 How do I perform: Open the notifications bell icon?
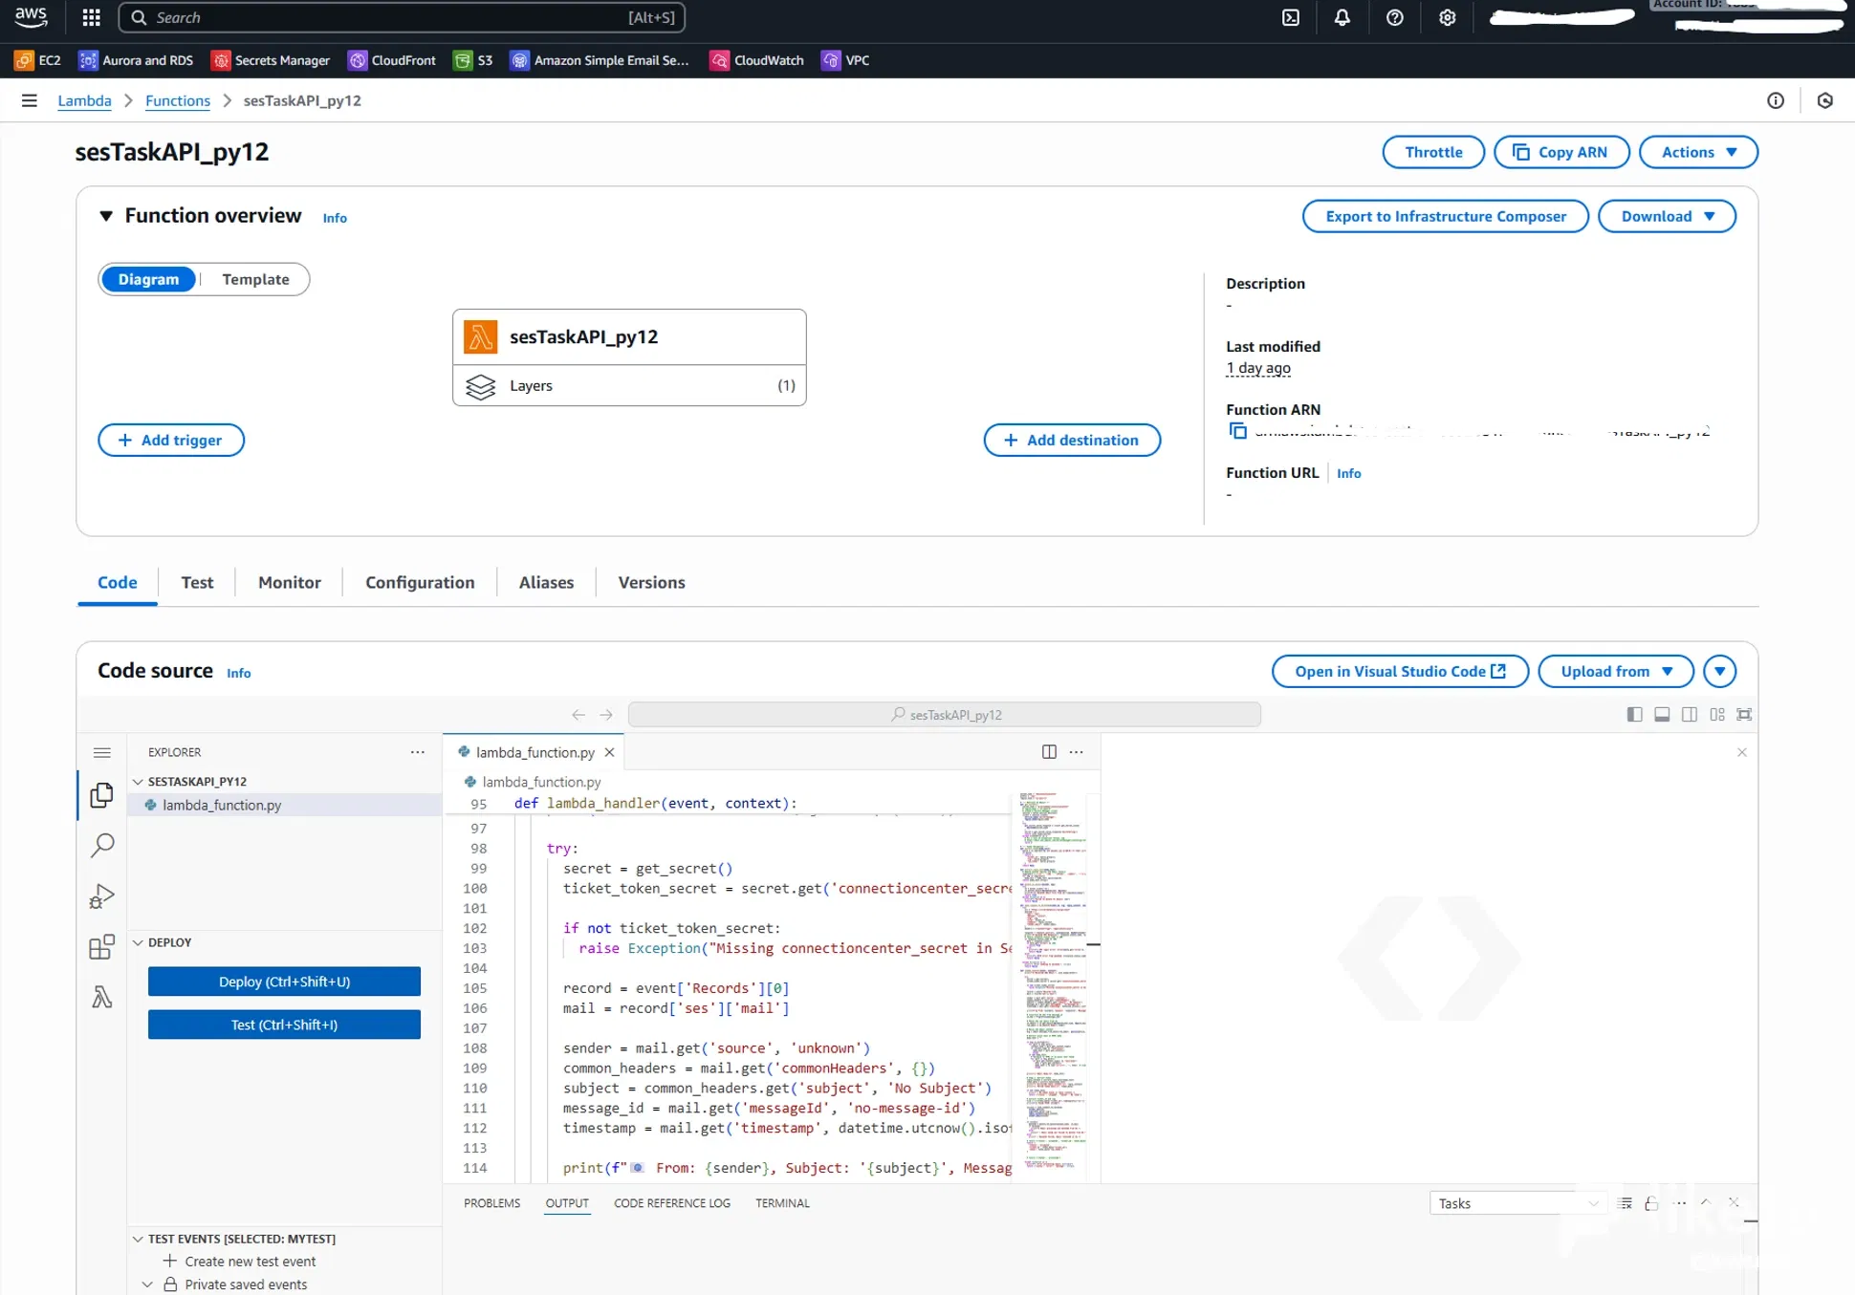pyautogui.click(x=1342, y=17)
